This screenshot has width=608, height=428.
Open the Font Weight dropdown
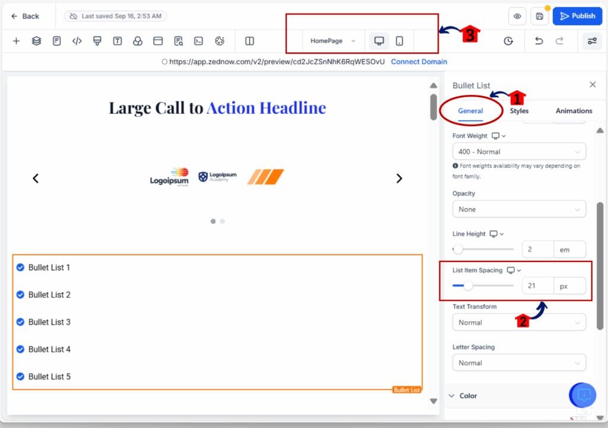click(x=519, y=152)
